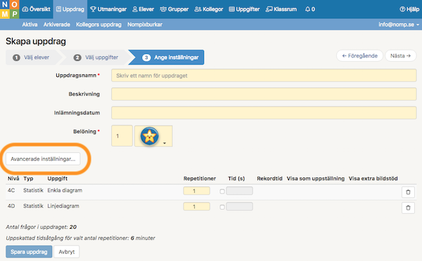The height and width of the screenshot is (261, 422).
Task: Enable time limit for Enkla diagram
Action: [222, 191]
